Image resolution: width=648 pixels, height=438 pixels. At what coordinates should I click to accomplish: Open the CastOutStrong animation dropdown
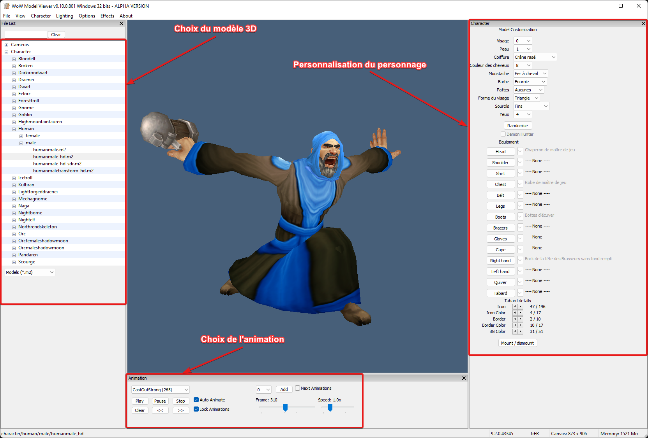[x=160, y=390]
